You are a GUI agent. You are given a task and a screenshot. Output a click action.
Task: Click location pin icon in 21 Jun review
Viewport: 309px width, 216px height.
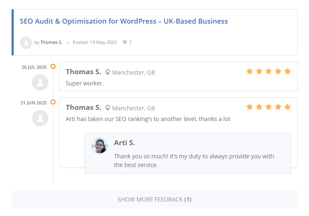[x=108, y=108]
